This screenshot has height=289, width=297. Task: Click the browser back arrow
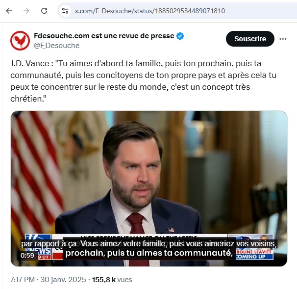[x=9, y=10]
